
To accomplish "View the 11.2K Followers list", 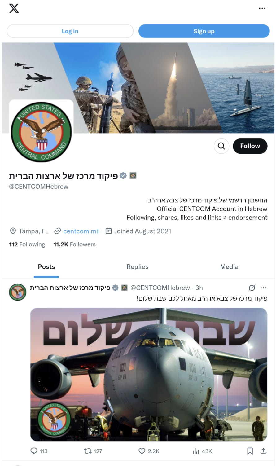I will [x=74, y=244].
